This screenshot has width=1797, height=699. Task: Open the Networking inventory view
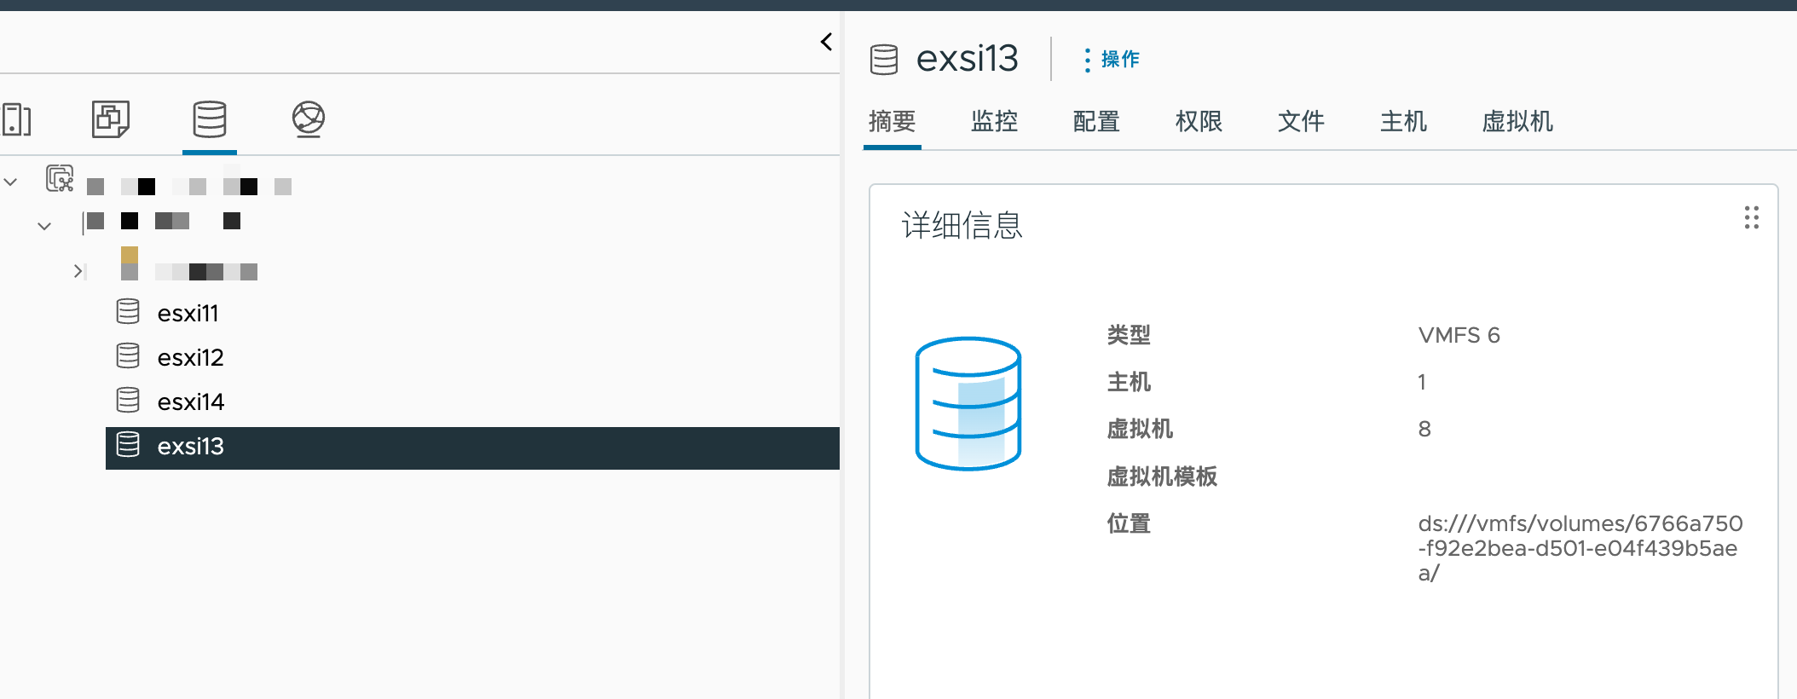309,119
